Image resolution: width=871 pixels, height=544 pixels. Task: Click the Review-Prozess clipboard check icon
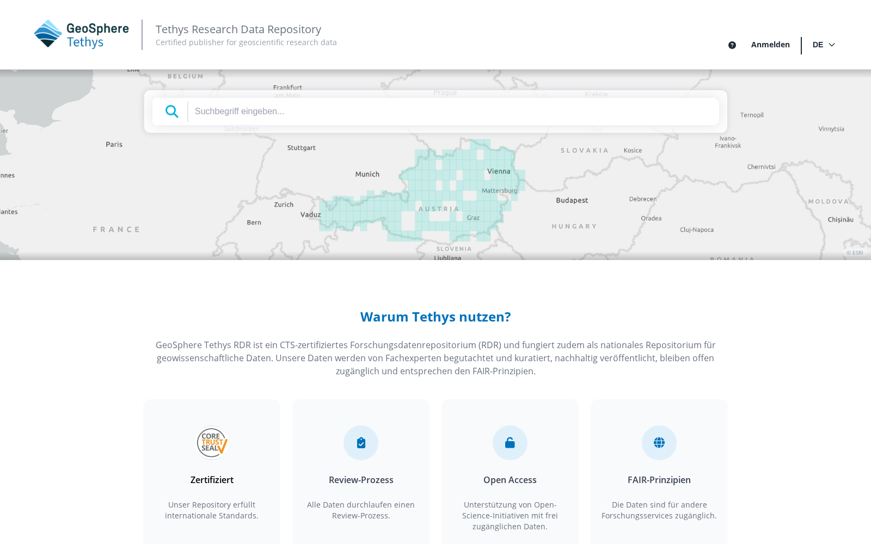[x=361, y=443]
